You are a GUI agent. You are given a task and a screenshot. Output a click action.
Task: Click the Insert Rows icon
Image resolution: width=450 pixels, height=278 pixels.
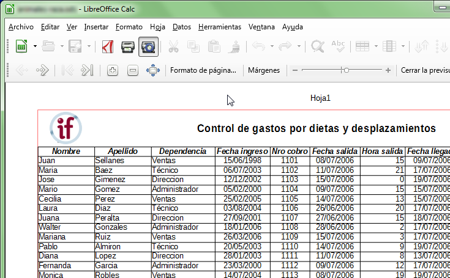click(362, 46)
